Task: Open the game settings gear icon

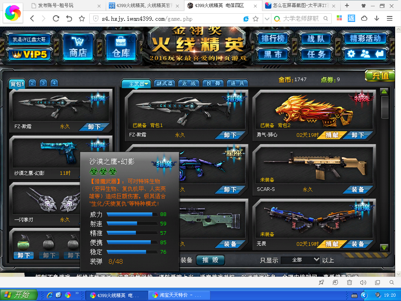Action: [351, 54]
